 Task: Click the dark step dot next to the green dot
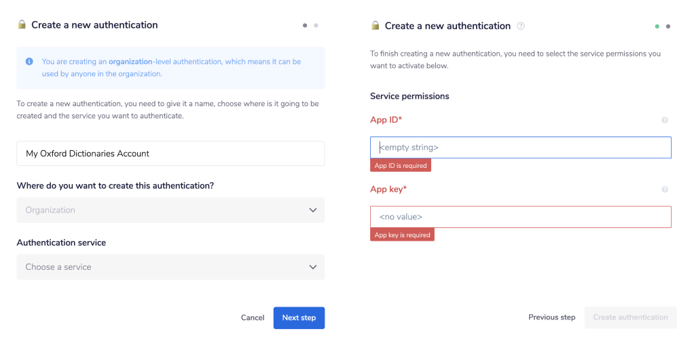tap(668, 27)
